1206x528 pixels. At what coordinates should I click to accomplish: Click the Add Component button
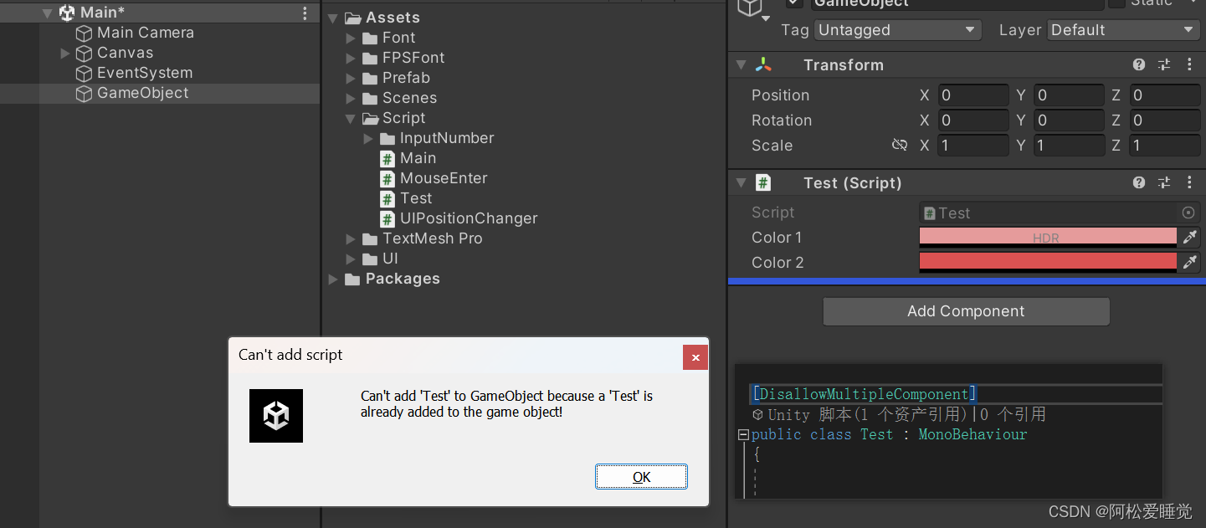pyautogui.click(x=967, y=311)
